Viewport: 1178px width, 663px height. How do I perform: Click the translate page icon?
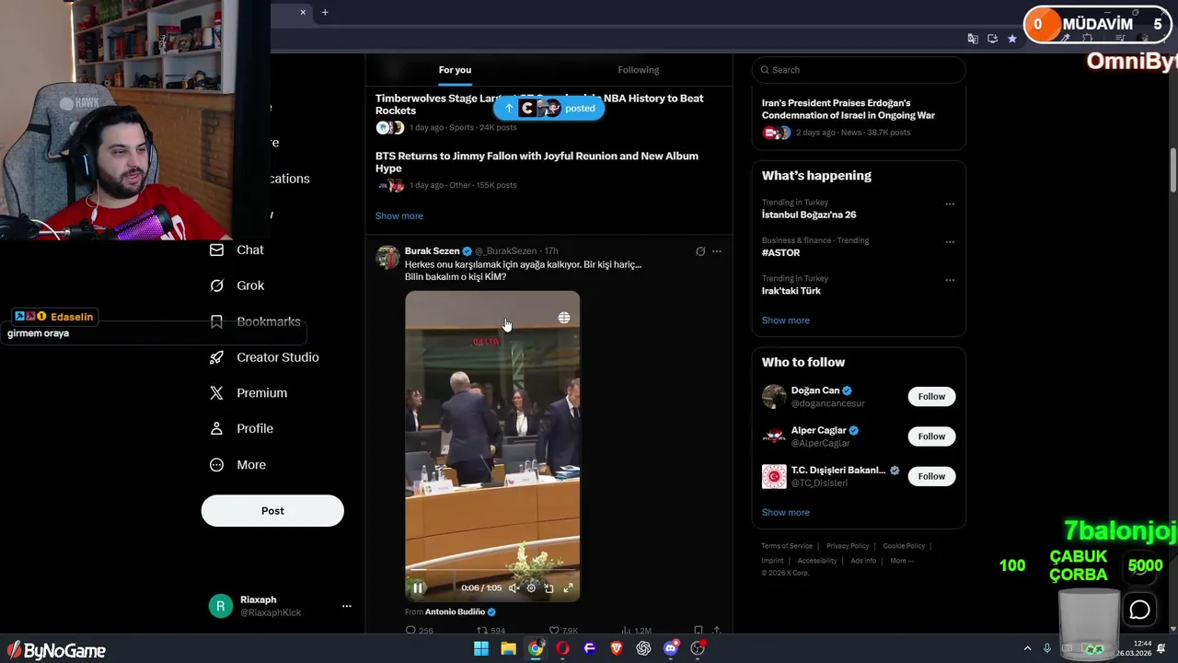[x=973, y=39]
